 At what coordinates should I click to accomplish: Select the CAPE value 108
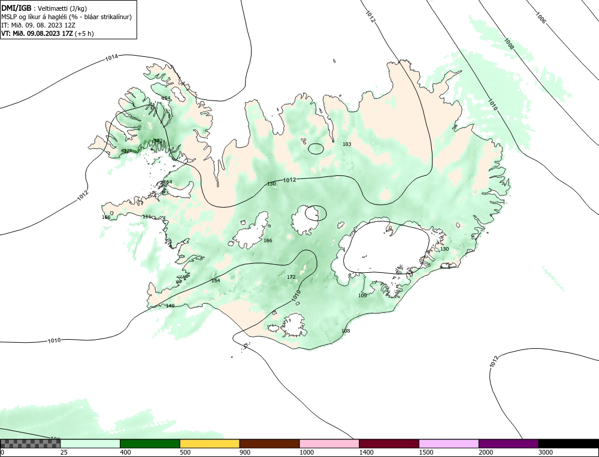coord(346,331)
